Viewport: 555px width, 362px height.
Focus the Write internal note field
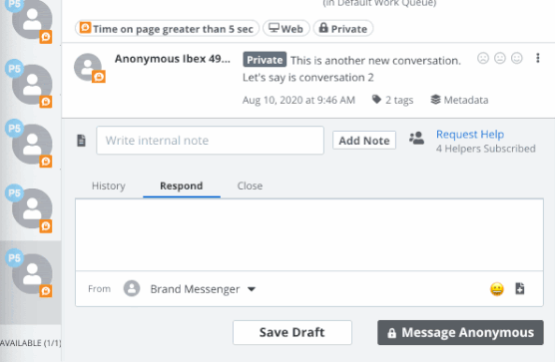(x=211, y=141)
